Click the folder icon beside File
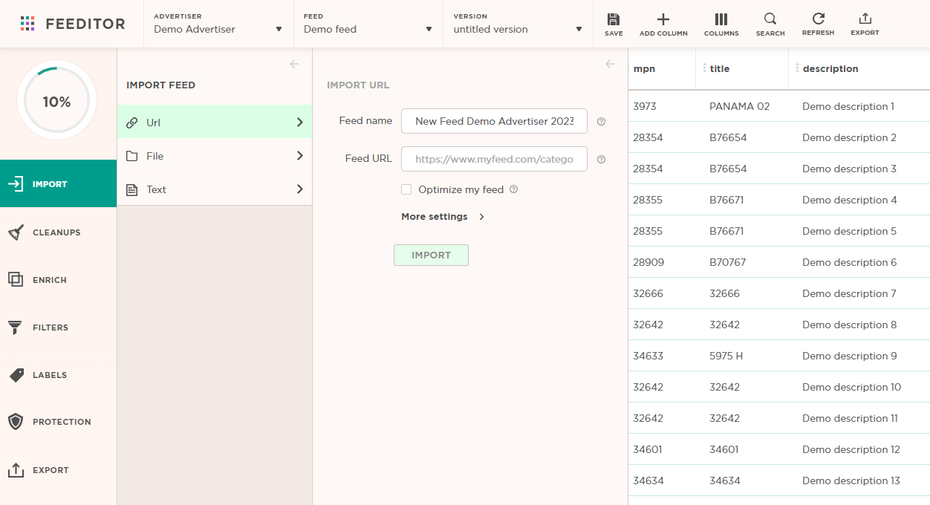930x505 pixels. tap(131, 156)
